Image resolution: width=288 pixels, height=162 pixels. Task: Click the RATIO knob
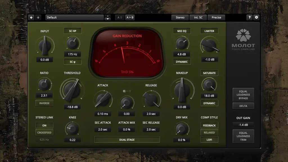[44, 84]
